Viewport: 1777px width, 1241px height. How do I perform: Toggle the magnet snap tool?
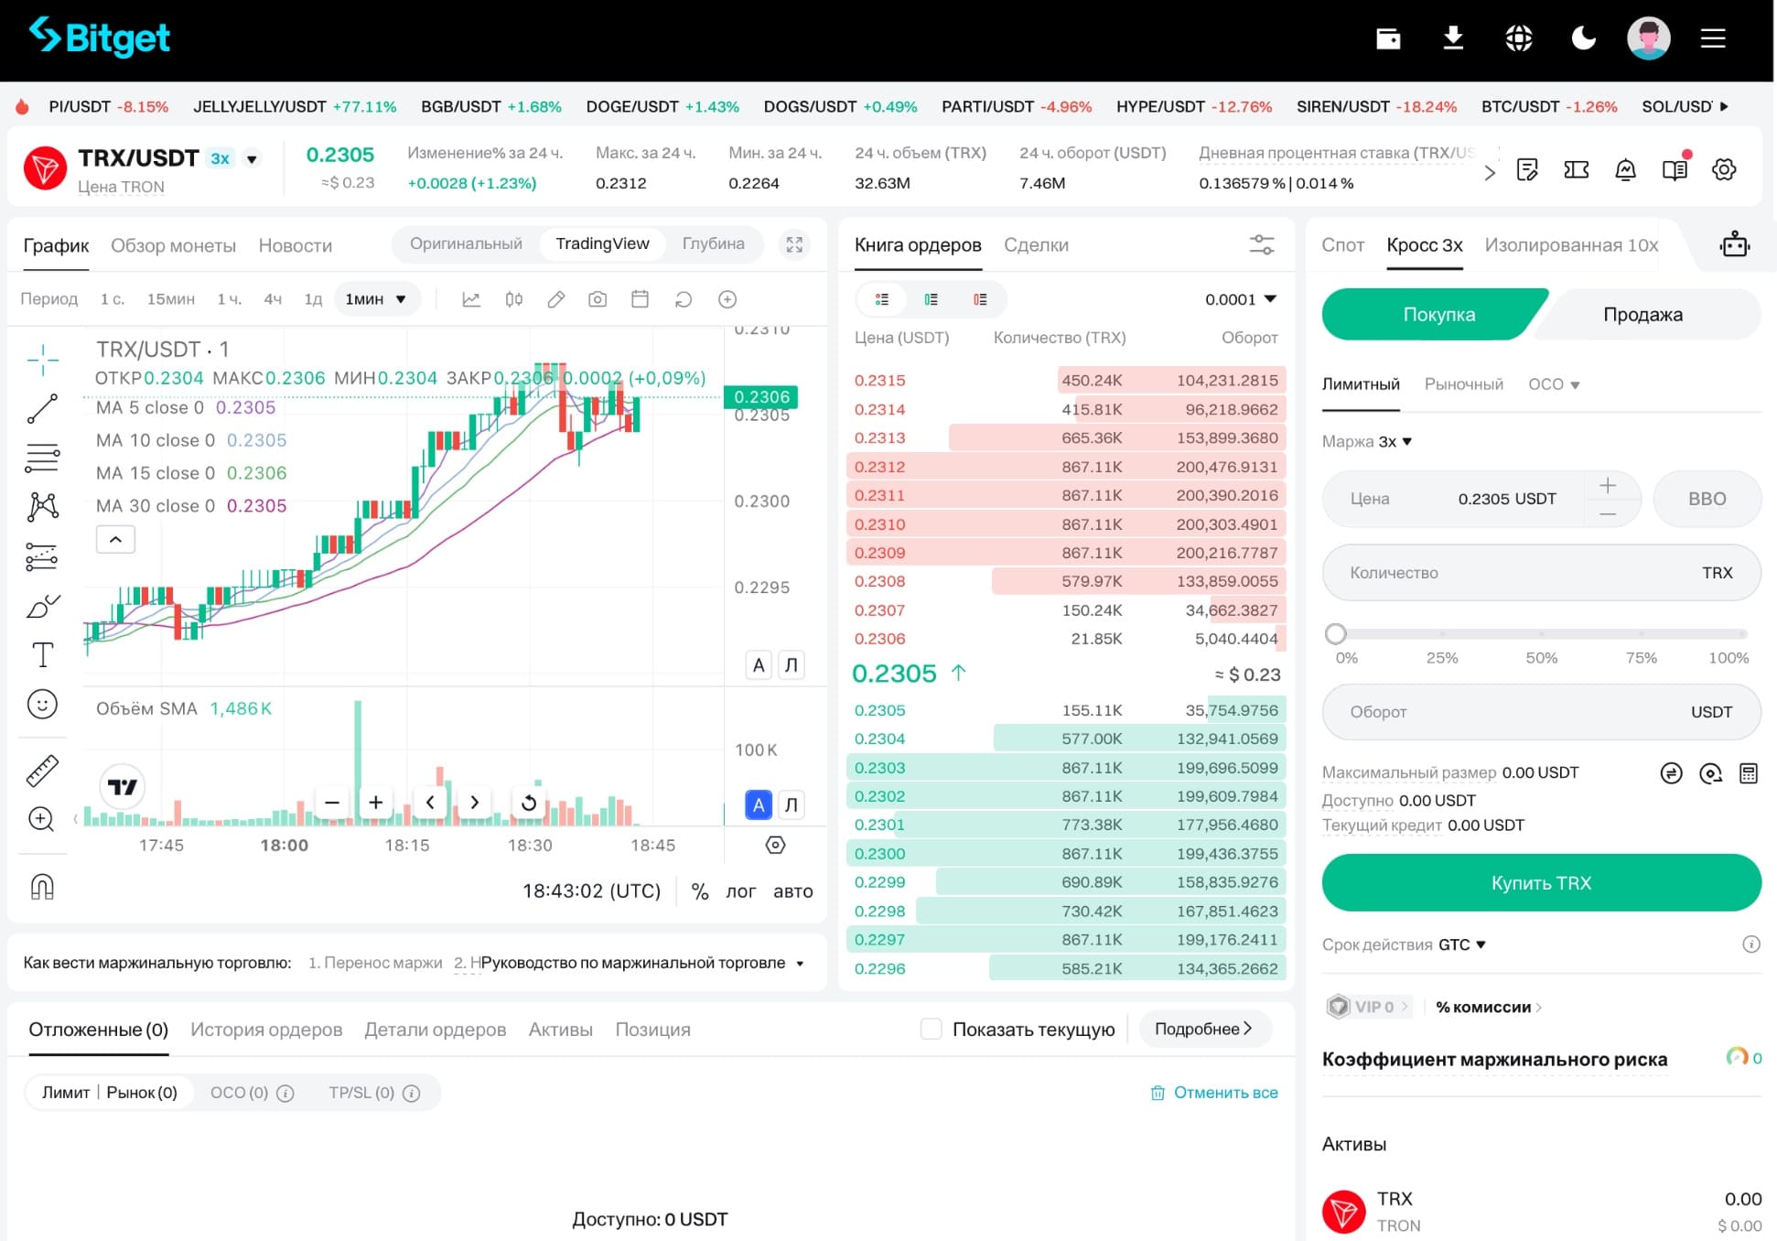[42, 886]
